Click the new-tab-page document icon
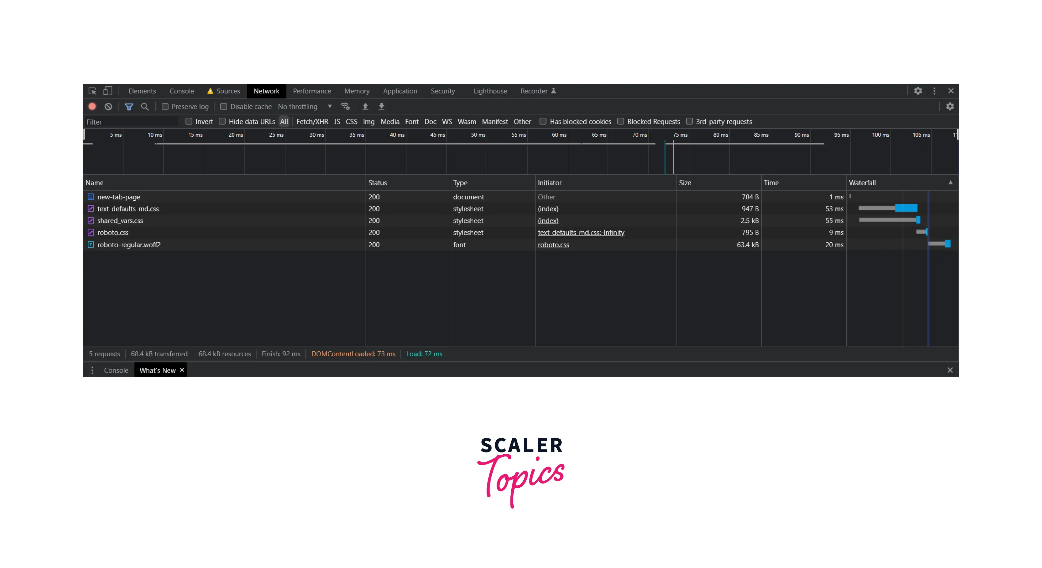Screen dimensions: 1042x568 pos(91,197)
